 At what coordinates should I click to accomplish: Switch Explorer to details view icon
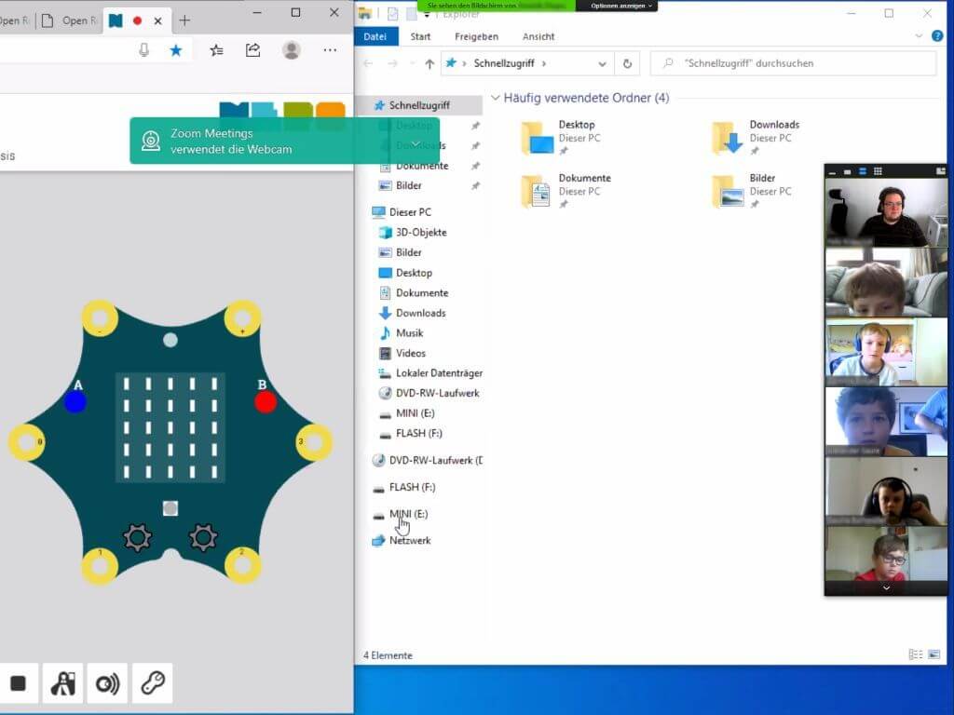915,654
